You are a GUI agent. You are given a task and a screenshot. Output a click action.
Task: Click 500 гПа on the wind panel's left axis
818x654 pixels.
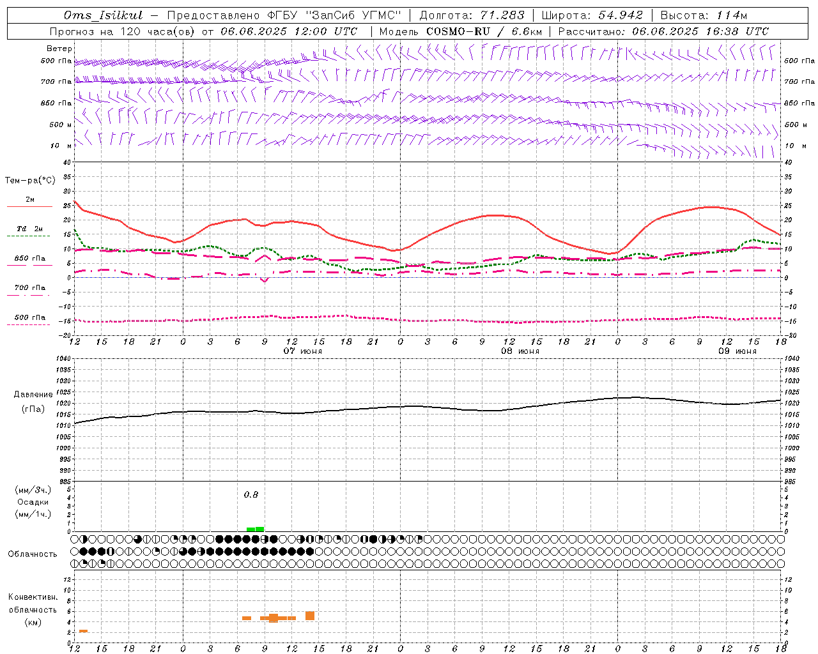56,61
